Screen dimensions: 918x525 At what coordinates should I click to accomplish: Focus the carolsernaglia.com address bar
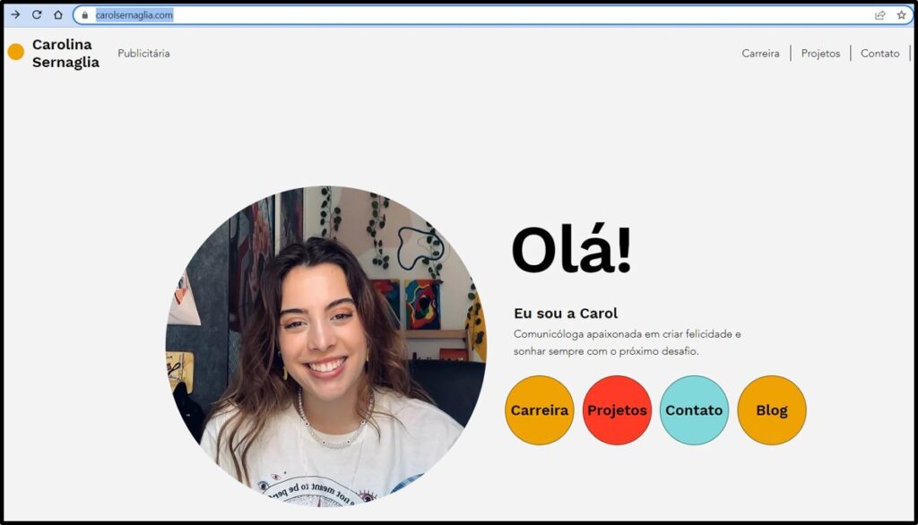click(x=448, y=15)
